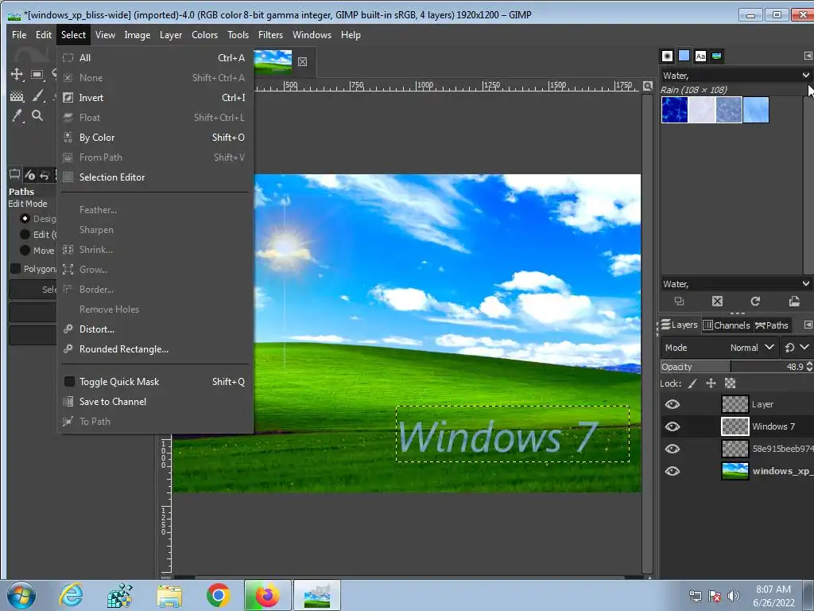Viewport: 814px width, 611px height.
Task: Open Google Chrome from taskbar
Action: tap(218, 595)
